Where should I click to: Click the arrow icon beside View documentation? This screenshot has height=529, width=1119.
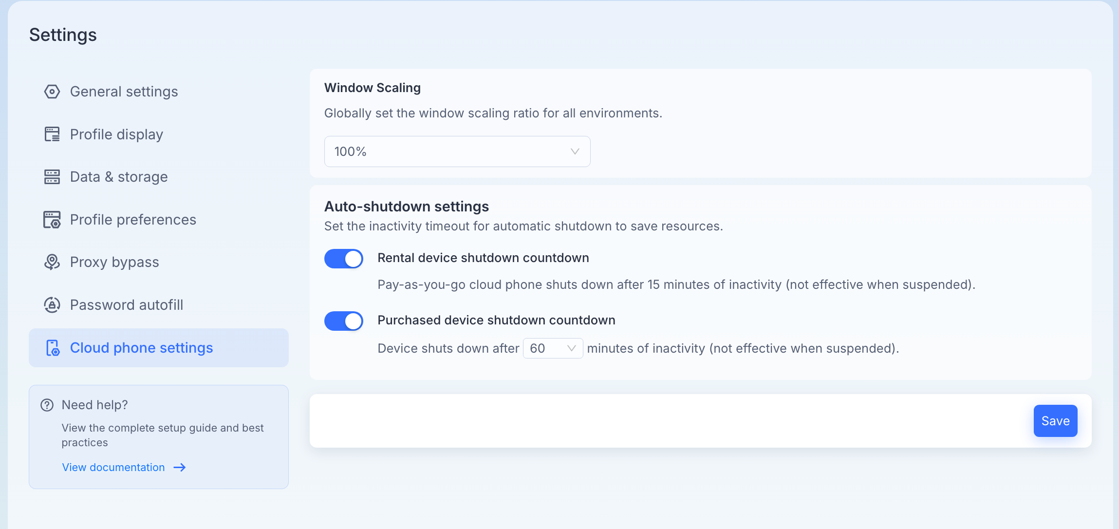[180, 468]
